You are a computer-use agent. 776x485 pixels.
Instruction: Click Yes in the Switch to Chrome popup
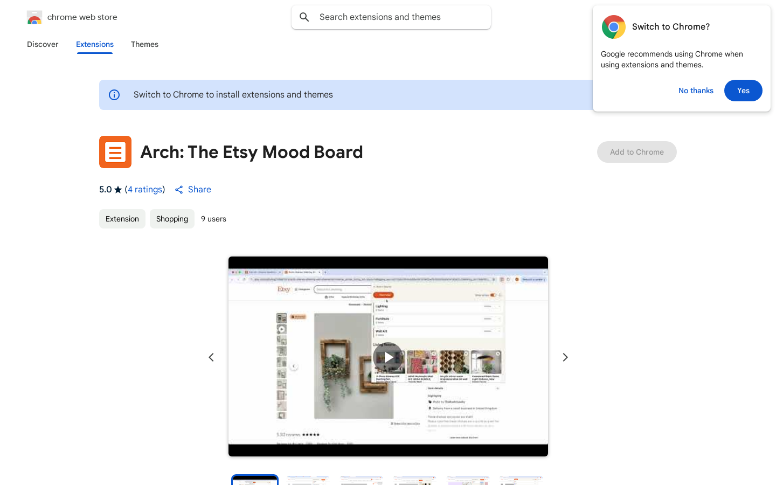[743, 91]
